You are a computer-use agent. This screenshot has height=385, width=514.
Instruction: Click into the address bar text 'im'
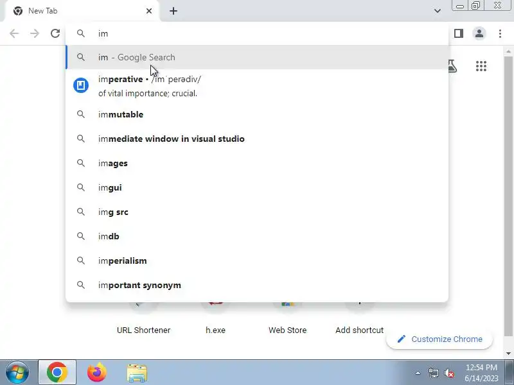pos(103,34)
